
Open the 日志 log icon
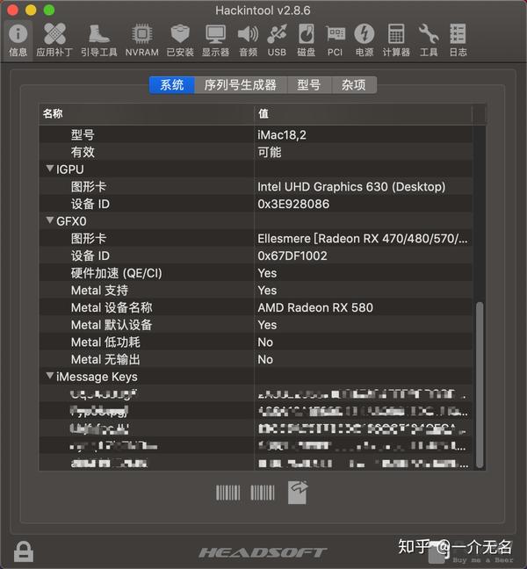(458, 40)
